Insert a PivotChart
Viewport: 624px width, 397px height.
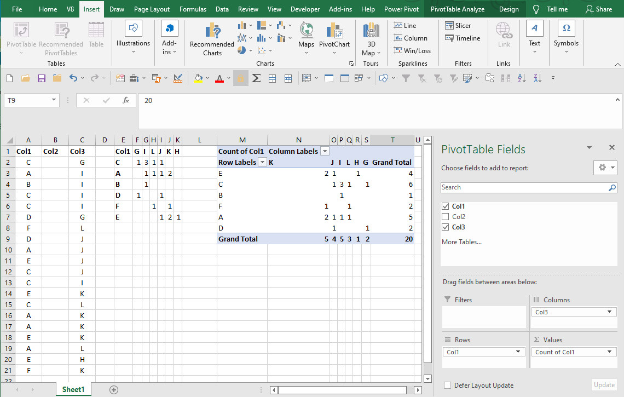(334, 38)
